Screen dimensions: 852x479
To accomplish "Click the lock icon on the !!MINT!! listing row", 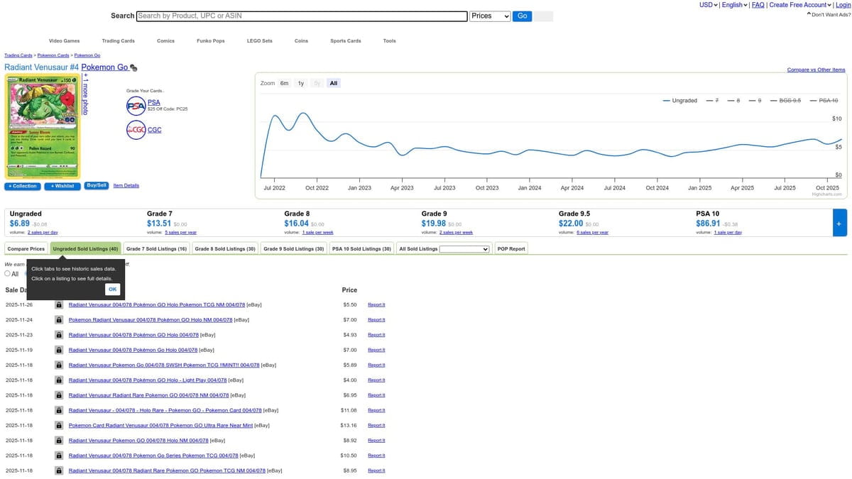I will [59, 365].
